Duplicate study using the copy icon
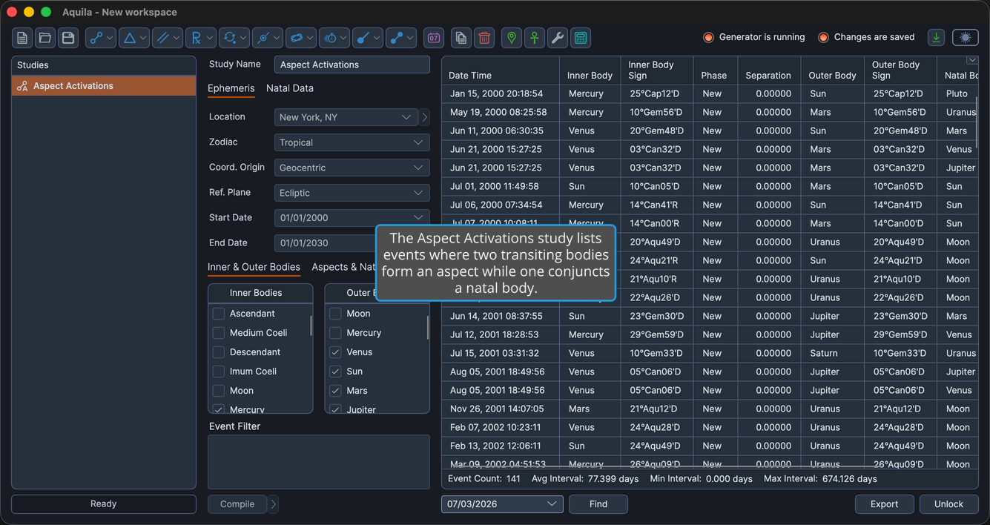 tap(461, 38)
